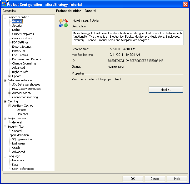Collapse the Project access category
The width and height of the screenshot is (190, 184).
point(5,118)
